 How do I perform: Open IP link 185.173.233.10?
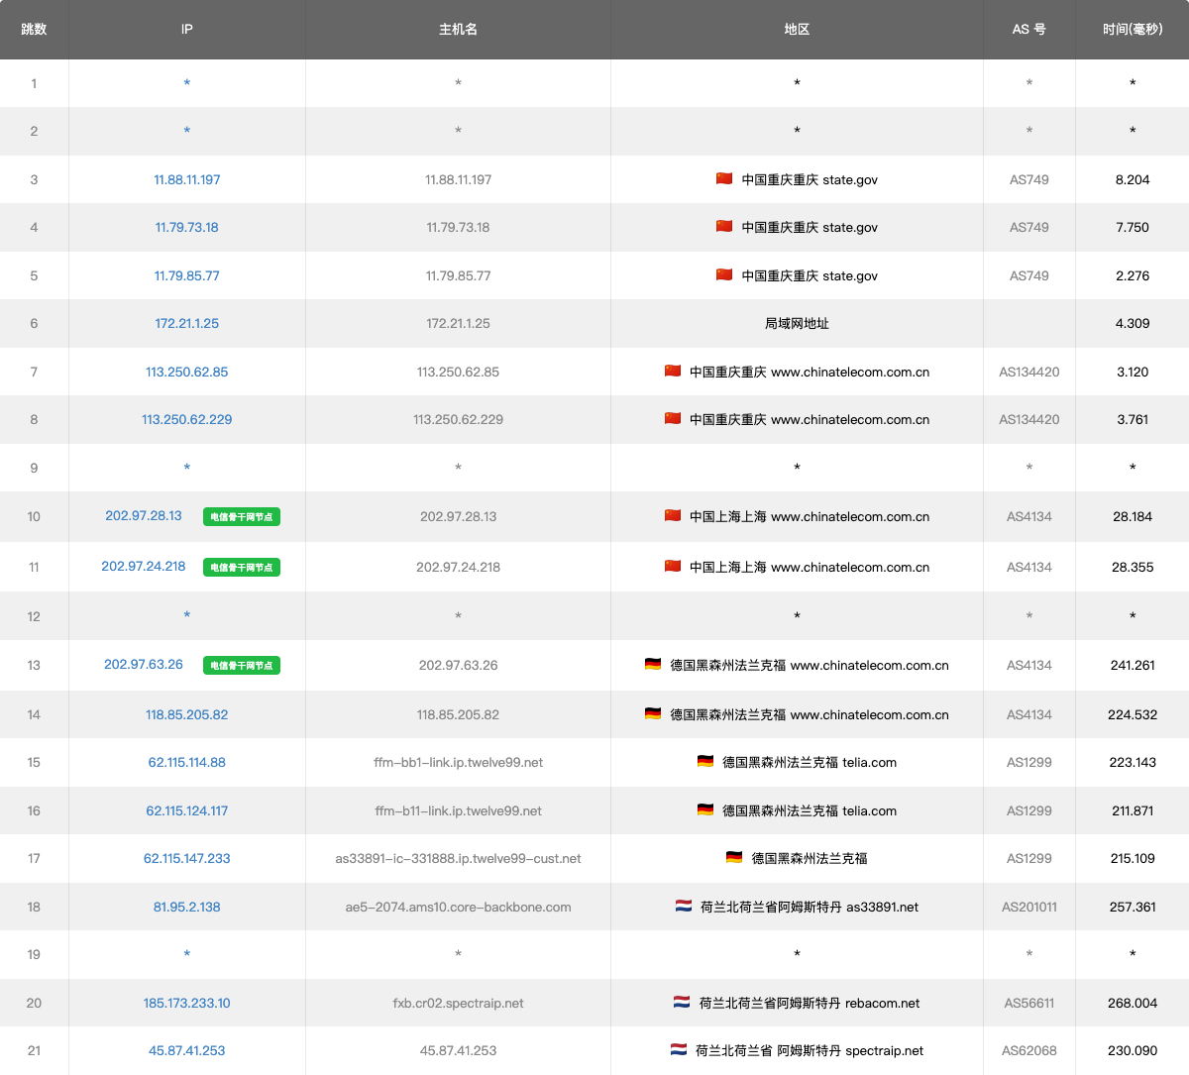click(x=186, y=1003)
